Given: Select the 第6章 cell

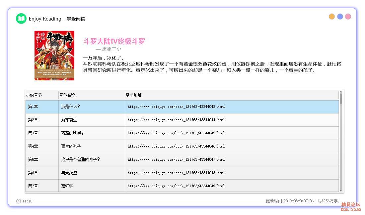Looking at the screenshot, I should pyautogui.click(x=42, y=173).
